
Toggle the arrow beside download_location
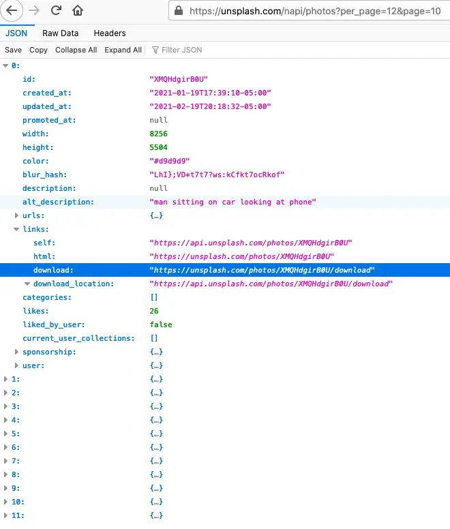(x=27, y=284)
